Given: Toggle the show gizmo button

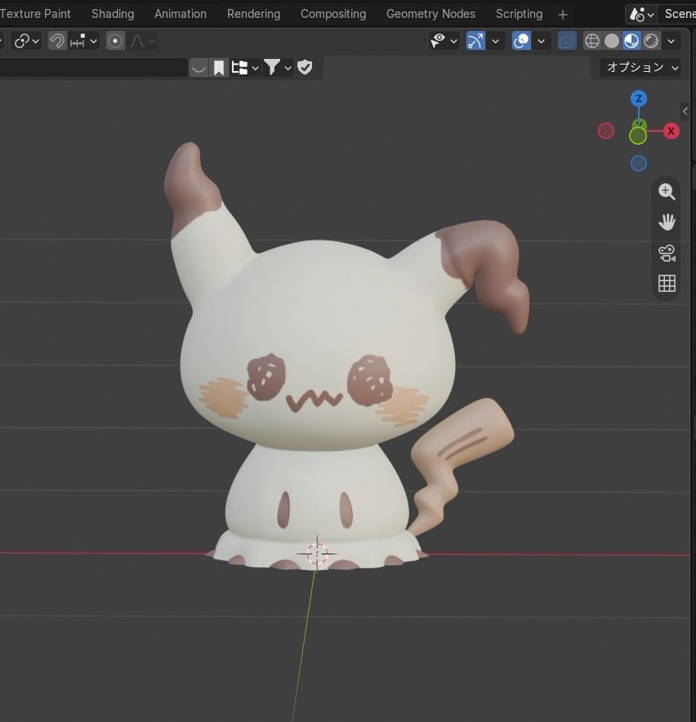Looking at the screenshot, I should 475,41.
